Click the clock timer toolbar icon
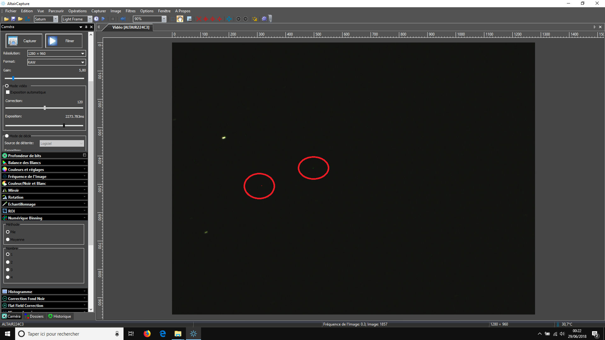Screen dimensions: 605x340 click(x=96, y=19)
